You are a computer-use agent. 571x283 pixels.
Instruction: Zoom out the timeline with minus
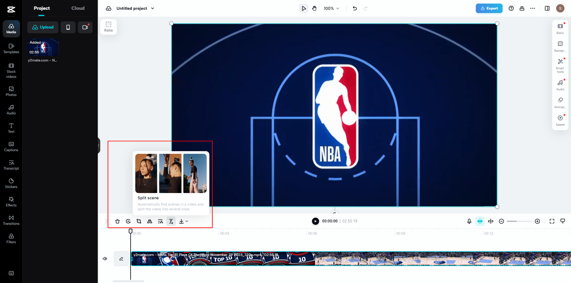501,221
